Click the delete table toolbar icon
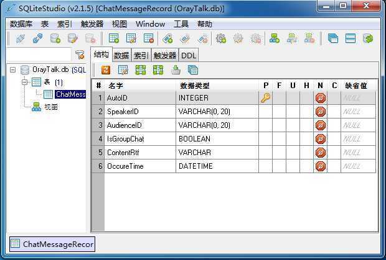Viewport: 386px width, 260px height. coord(149,38)
